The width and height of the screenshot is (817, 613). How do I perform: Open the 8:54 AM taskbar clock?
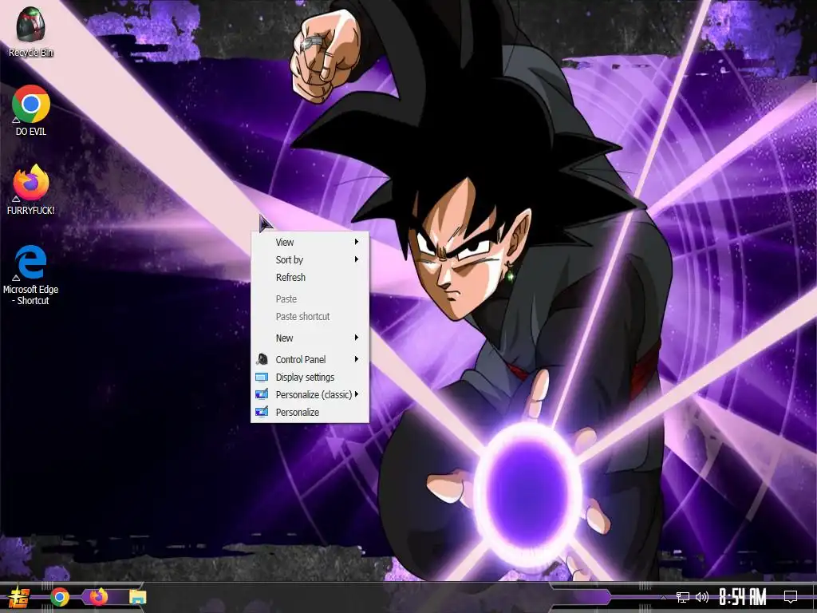[x=743, y=597]
